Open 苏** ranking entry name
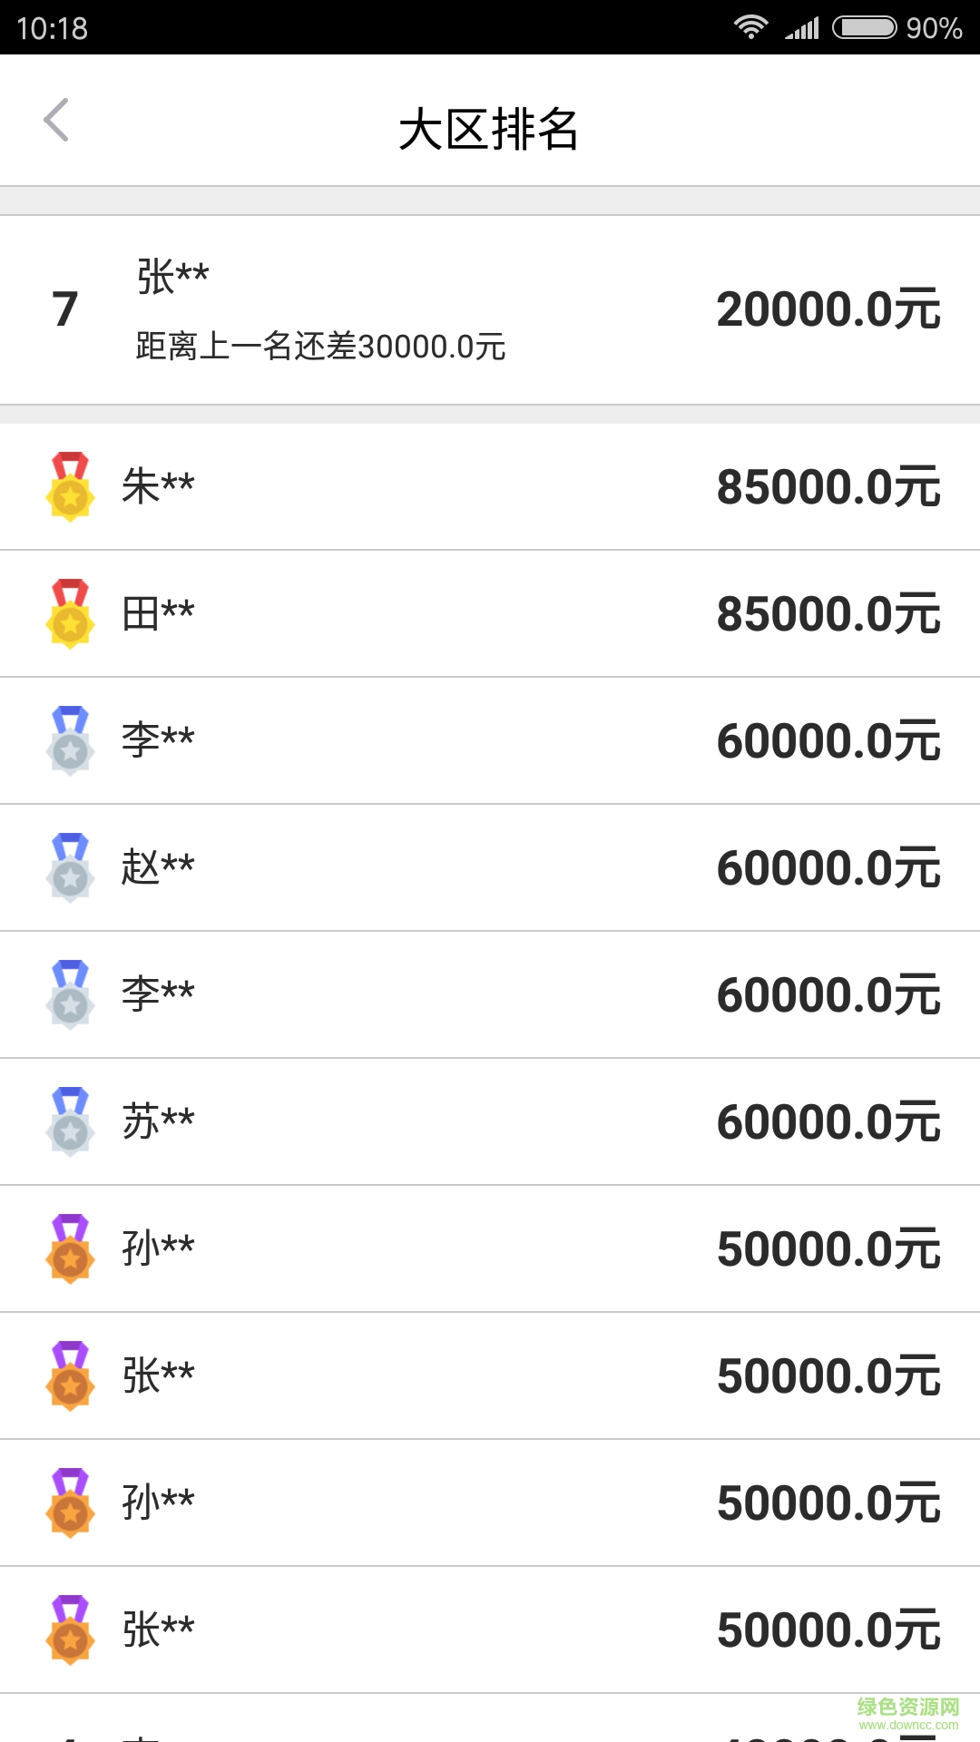This screenshot has width=980, height=1742. pos(158,1121)
